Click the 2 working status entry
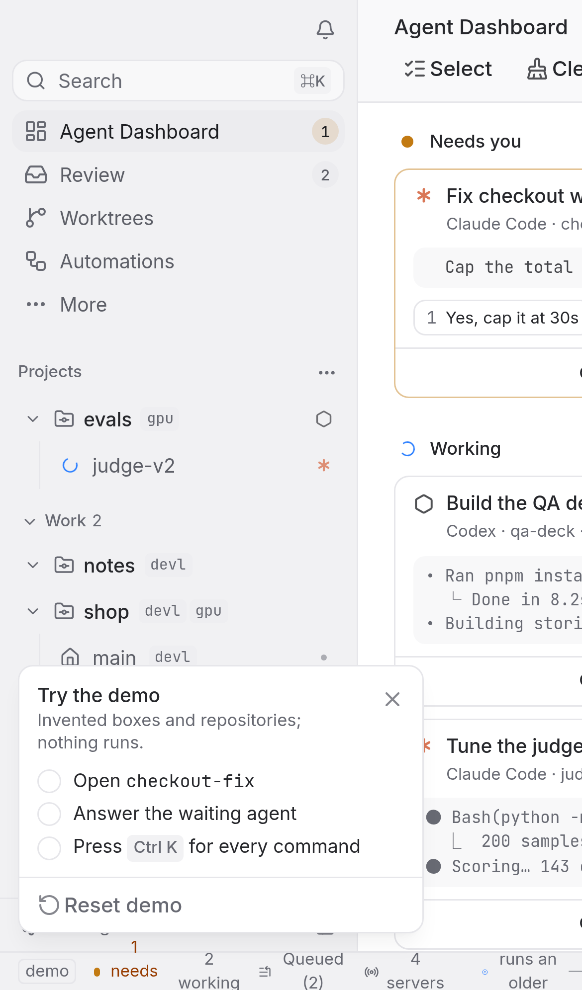Image resolution: width=582 pixels, height=990 pixels. [x=209, y=971]
